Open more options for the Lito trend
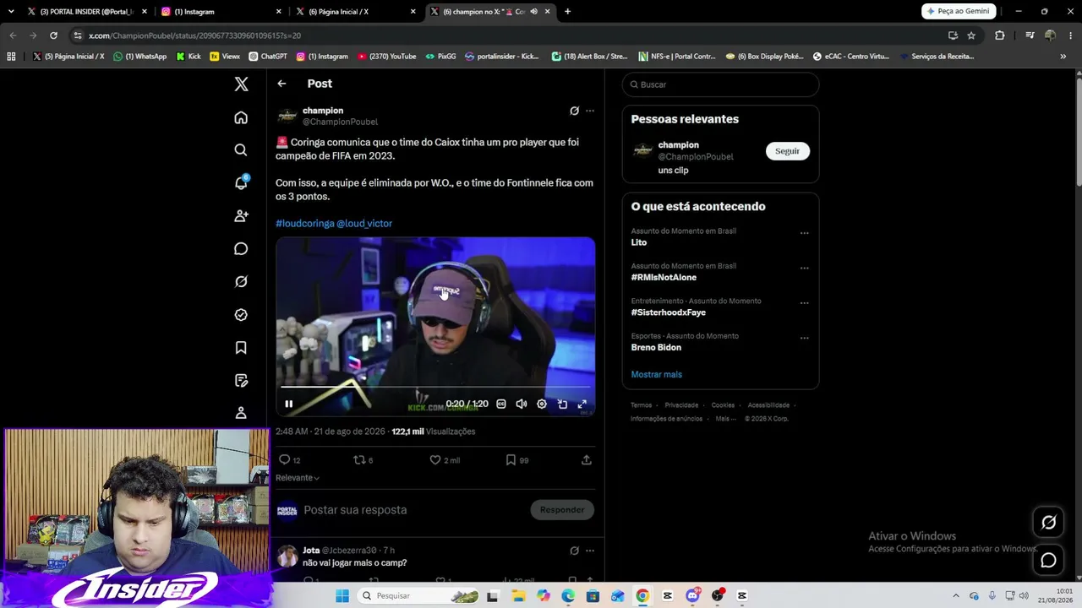Screen dimensions: 1082x608 point(804,233)
